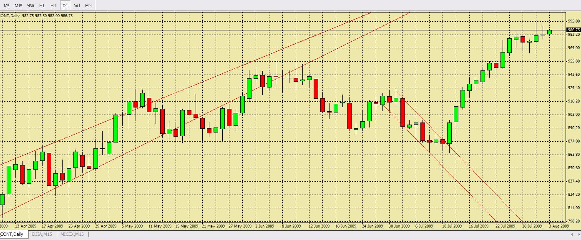Click the 29 Apr 2009 date label
581x240 pixels.
(x=106, y=226)
